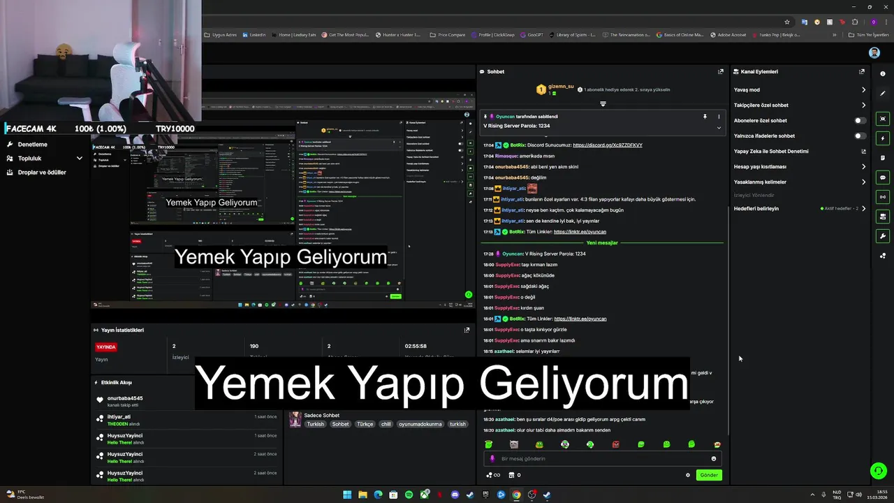This screenshot has width=894, height=503.
Task: Click the chat scrollbar thumb
Action: [x=728, y=321]
